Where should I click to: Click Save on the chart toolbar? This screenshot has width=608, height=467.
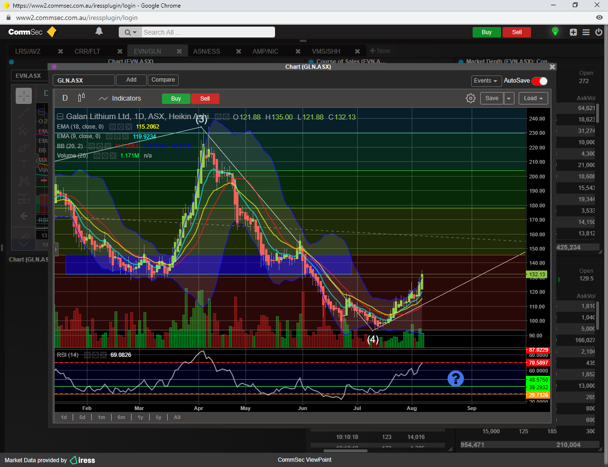492,98
